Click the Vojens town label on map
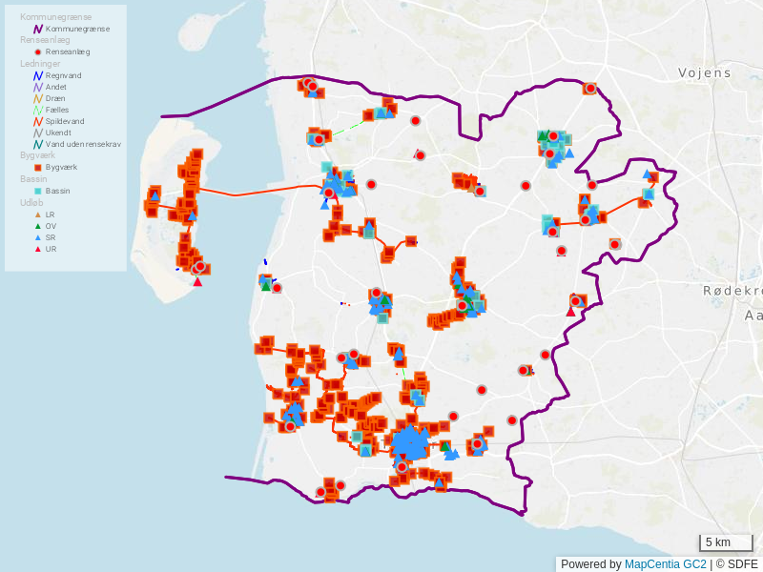The image size is (763, 572). click(x=704, y=72)
